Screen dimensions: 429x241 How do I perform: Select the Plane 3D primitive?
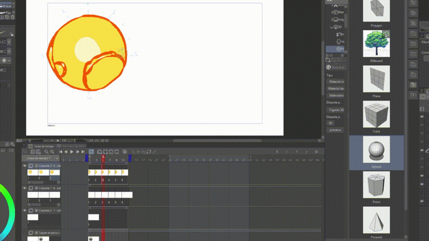(x=376, y=79)
